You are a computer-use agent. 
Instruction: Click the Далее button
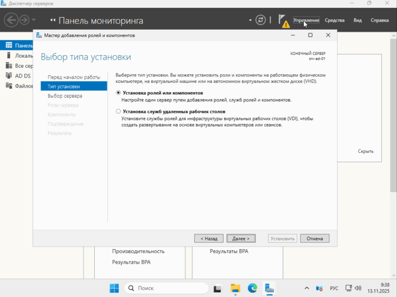(x=241, y=238)
